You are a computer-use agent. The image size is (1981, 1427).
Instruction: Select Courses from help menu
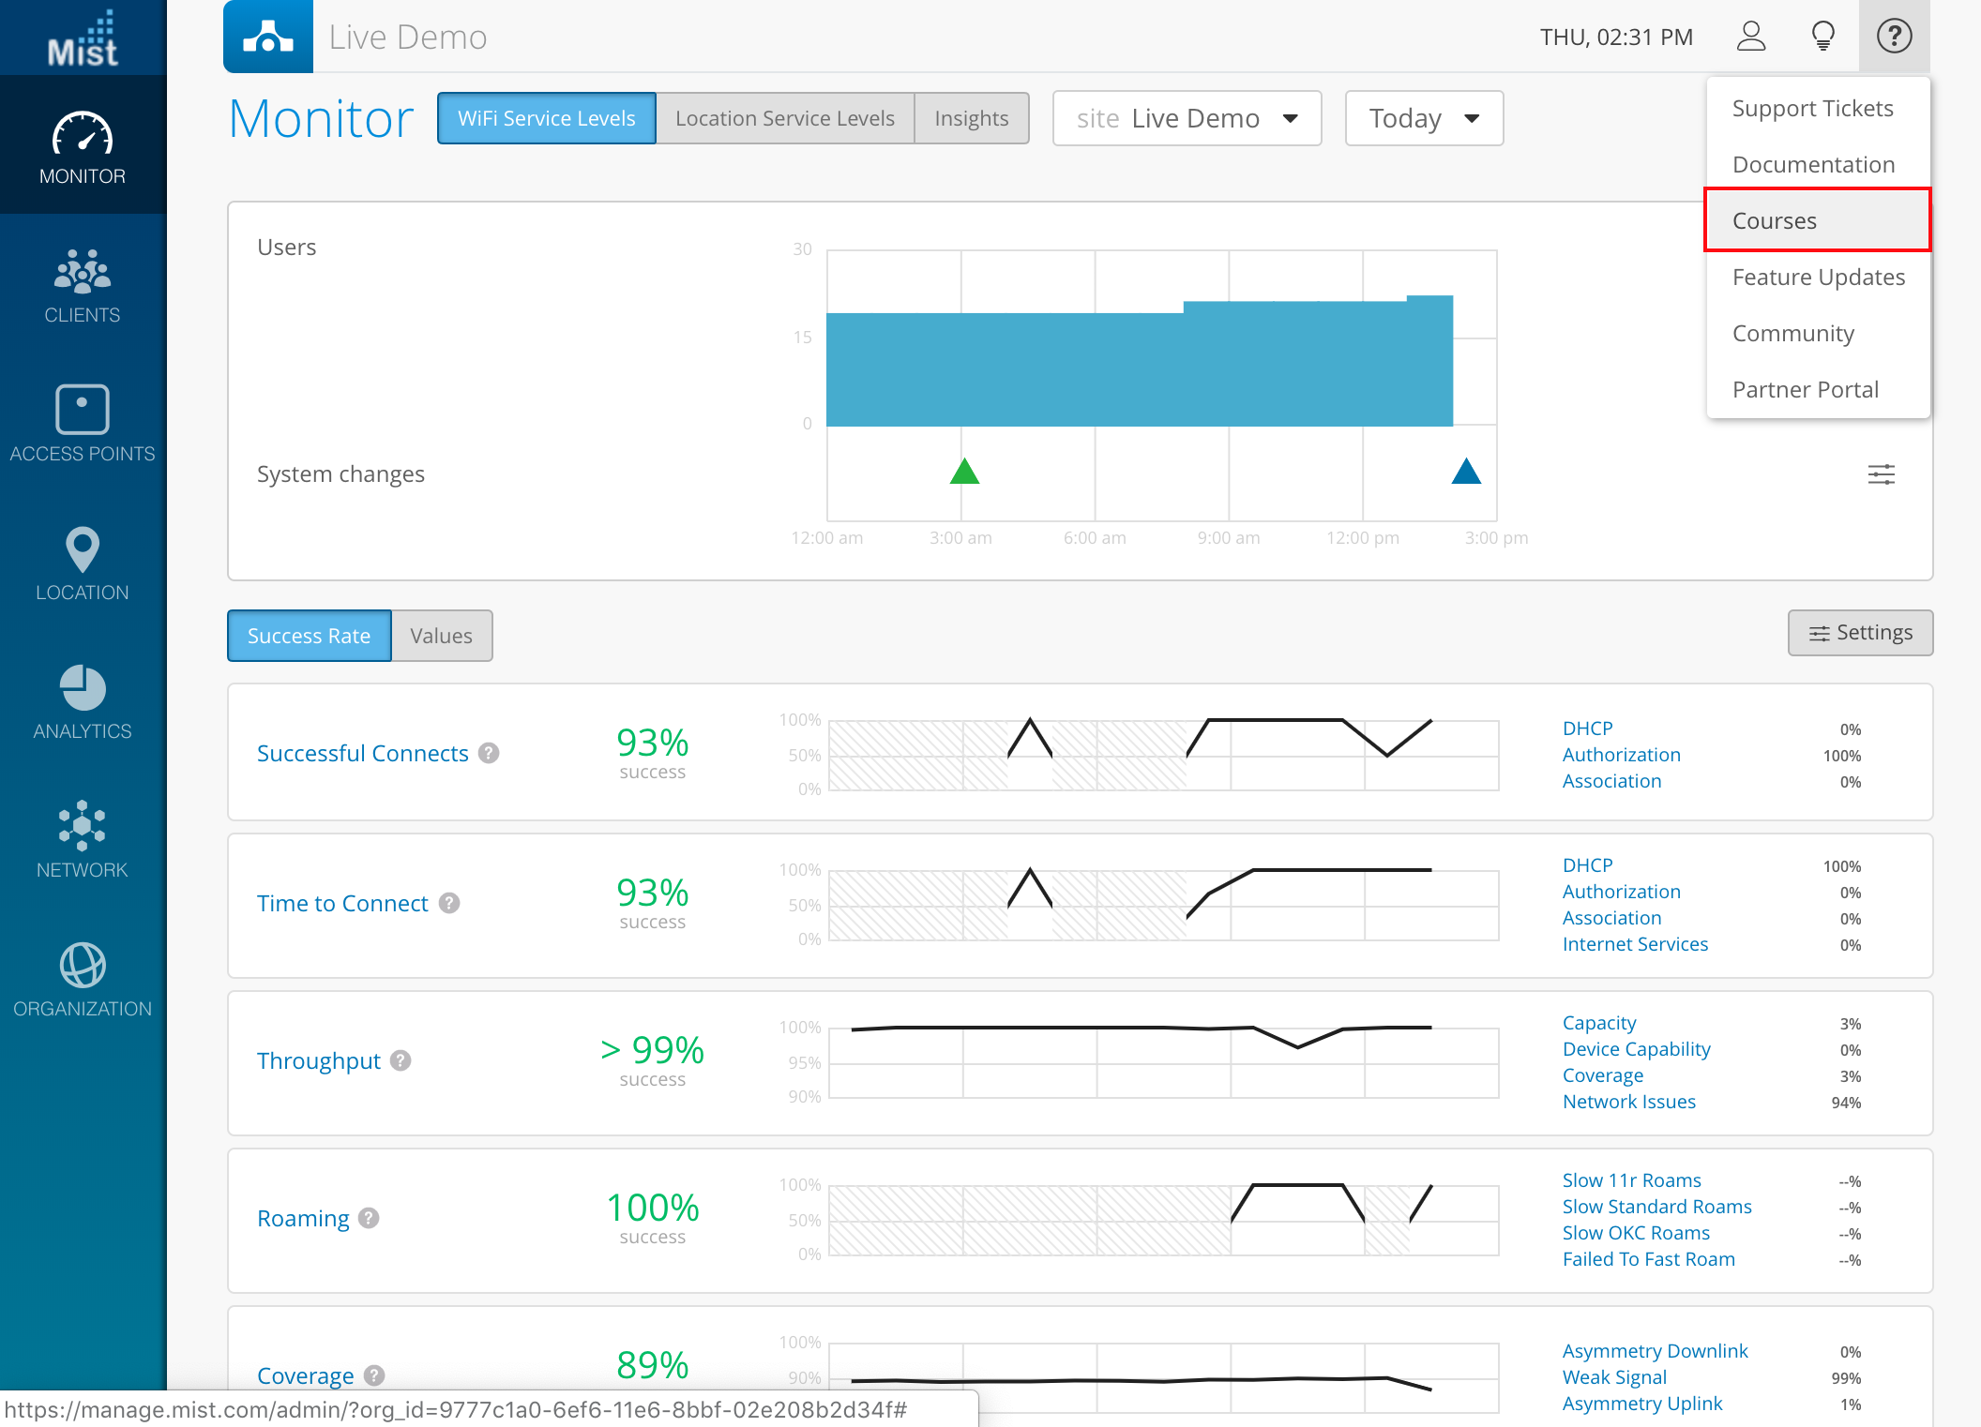pos(1774,220)
